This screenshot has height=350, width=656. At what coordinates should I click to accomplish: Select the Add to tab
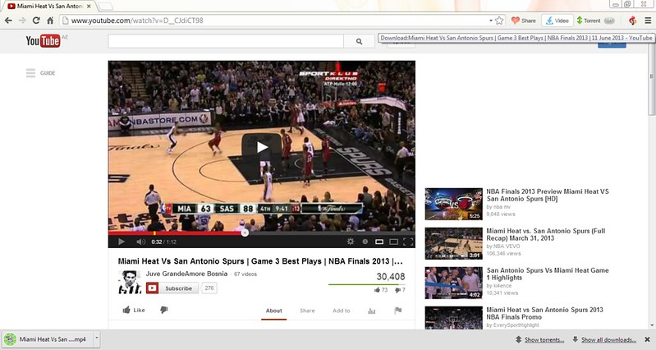(x=342, y=311)
